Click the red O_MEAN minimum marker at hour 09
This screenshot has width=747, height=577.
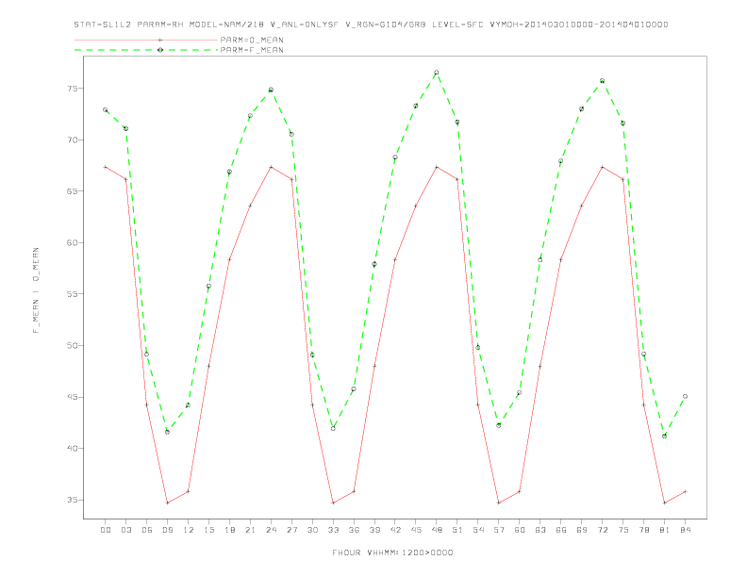(167, 503)
